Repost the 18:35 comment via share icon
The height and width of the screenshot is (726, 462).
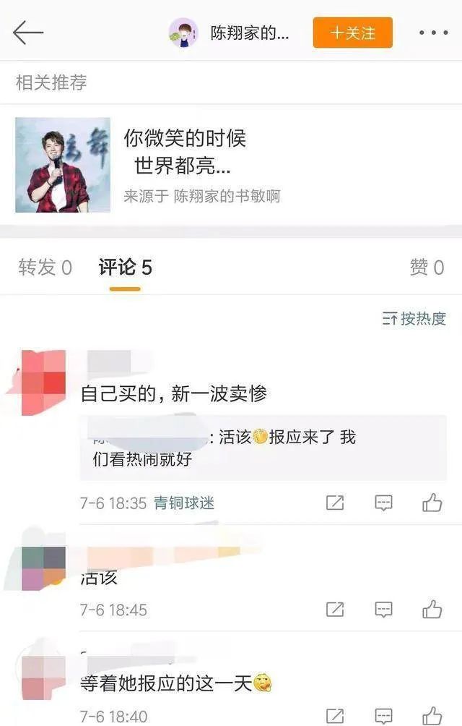[x=335, y=503]
